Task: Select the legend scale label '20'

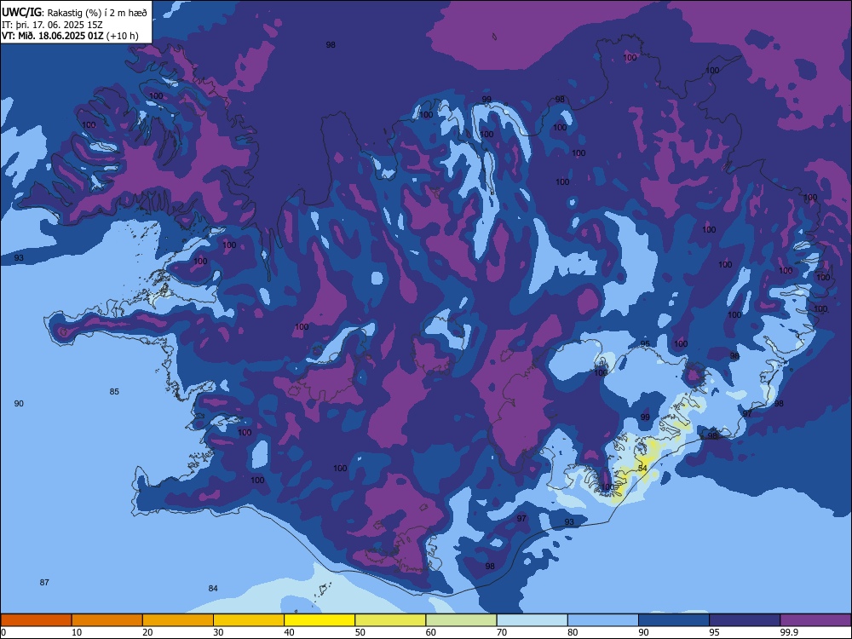Action: point(147,632)
